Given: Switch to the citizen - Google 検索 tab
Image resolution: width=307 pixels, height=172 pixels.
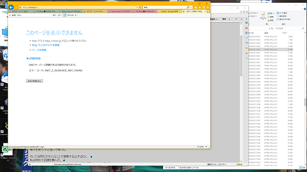Looking at the screenshot, I should click(x=169, y=11).
